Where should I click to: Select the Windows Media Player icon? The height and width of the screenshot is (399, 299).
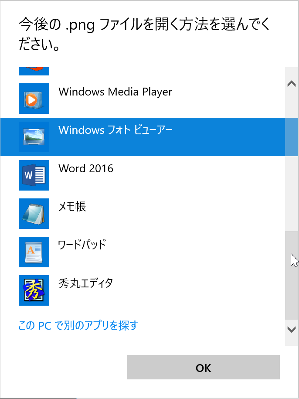point(34,99)
